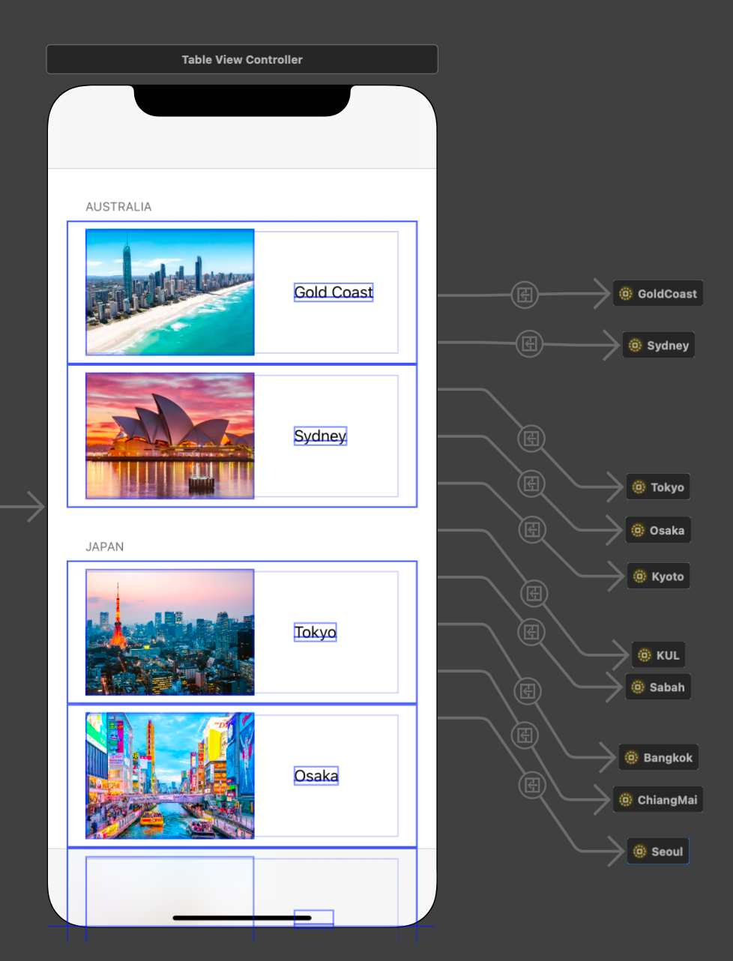733x961 pixels.
Task: Click the AUSTRALIA section header
Action: tap(118, 206)
